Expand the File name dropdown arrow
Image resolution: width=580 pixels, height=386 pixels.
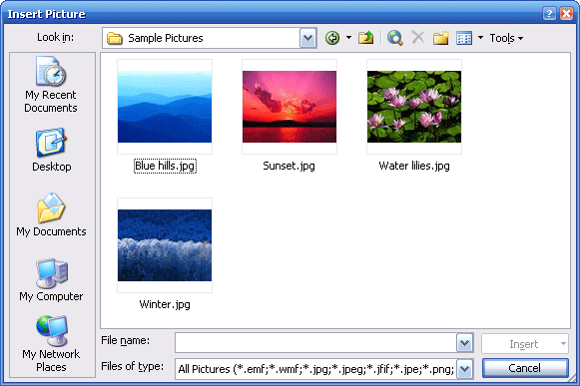tap(464, 343)
